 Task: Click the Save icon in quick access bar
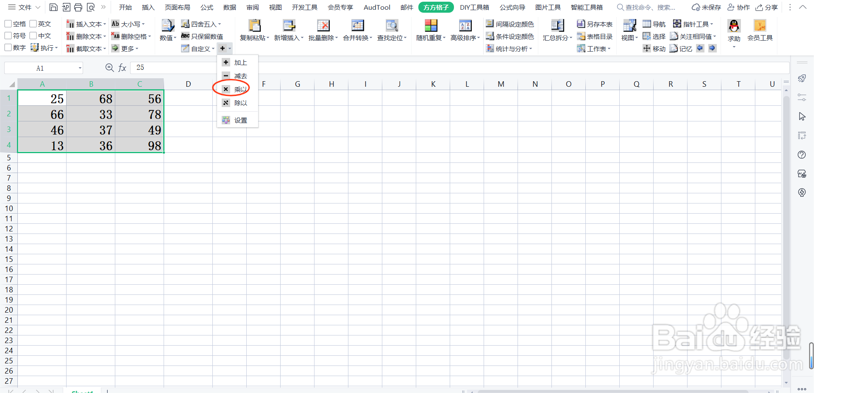(53, 7)
